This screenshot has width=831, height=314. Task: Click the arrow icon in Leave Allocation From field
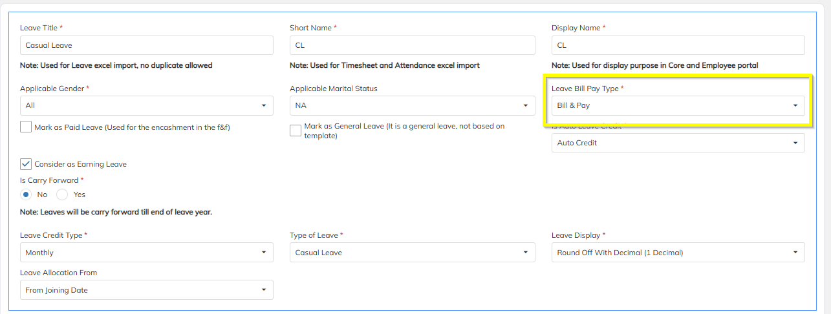coord(264,290)
